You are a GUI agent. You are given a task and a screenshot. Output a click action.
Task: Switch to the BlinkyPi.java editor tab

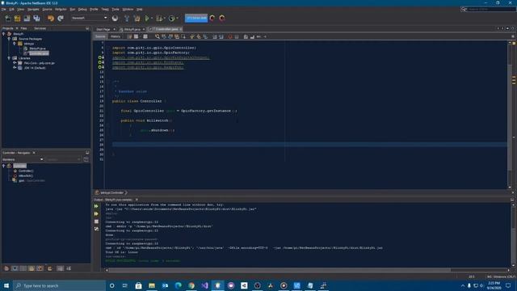coord(132,29)
